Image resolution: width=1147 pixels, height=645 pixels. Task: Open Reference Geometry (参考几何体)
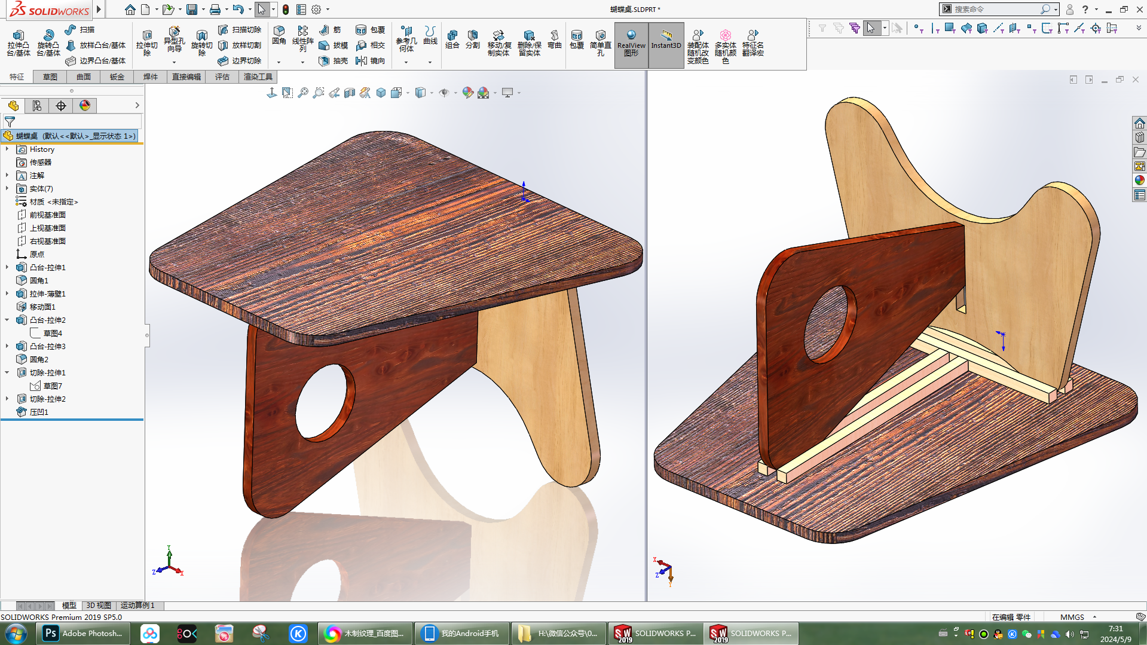pyautogui.click(x=406, y=38)
